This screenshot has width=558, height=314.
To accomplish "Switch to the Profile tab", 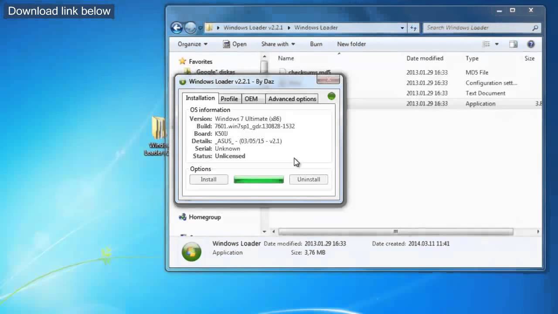I will point(229,99).
